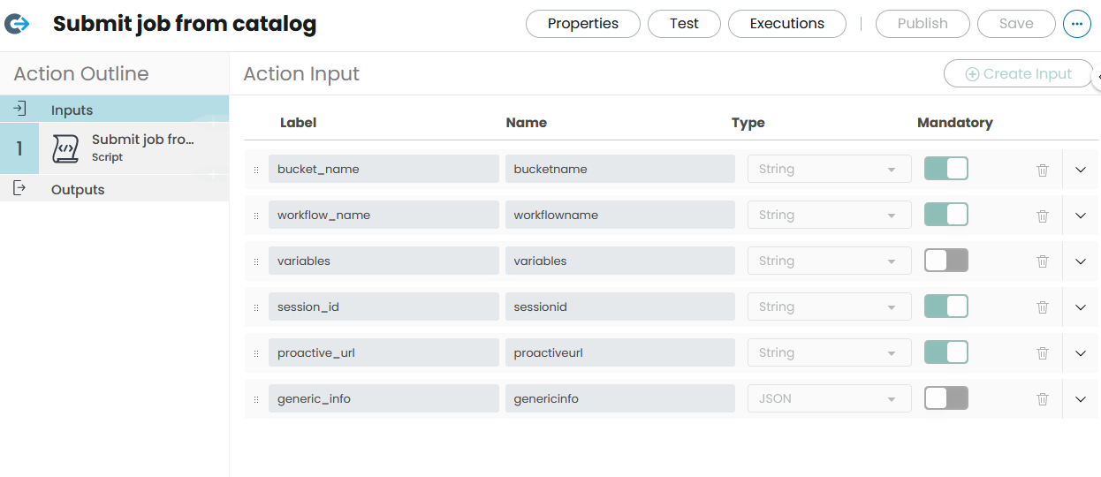Grab the drag handle of bucket_name row

(256, 170)
